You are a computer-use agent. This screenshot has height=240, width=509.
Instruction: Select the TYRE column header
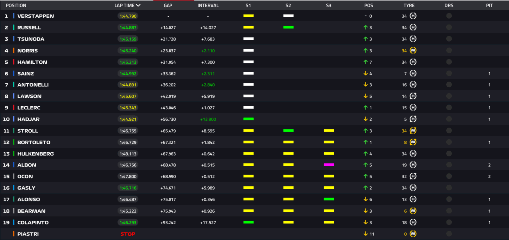coord(409,6)
